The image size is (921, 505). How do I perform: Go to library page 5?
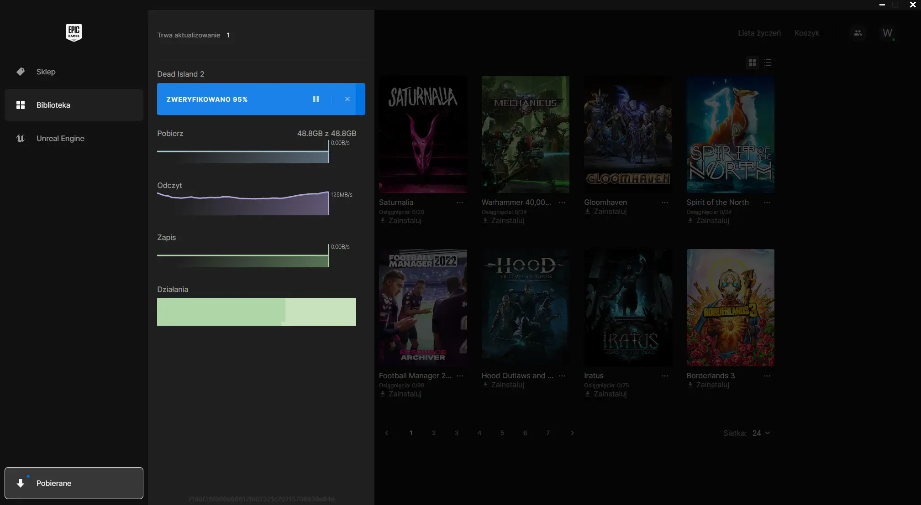coord(502,433)
